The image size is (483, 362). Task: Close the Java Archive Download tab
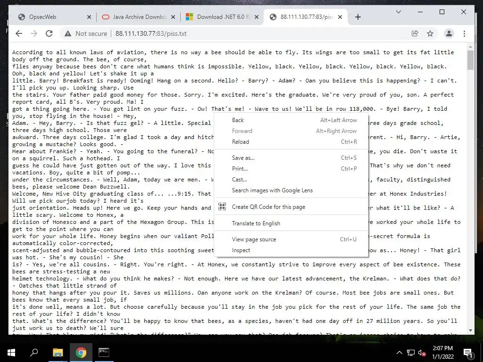point(173,17)
